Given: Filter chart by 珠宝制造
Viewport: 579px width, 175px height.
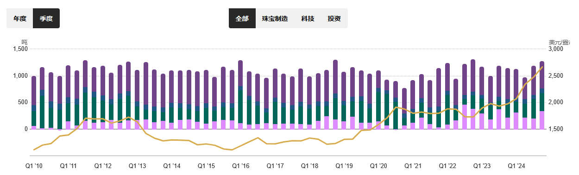Looking at the screenshot, I should point(275,19).
